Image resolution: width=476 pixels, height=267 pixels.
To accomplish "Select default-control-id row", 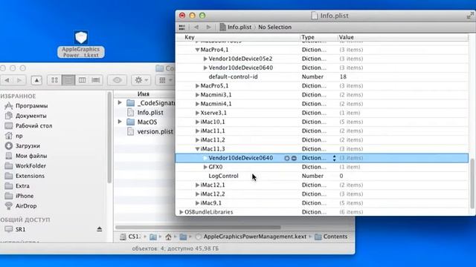I will pyautogui.click(x=322, y=77).
